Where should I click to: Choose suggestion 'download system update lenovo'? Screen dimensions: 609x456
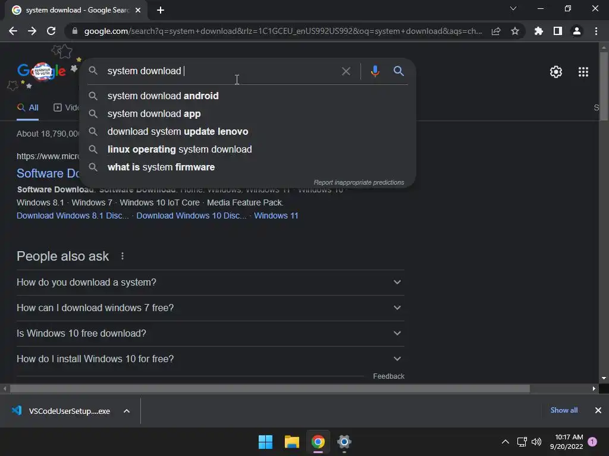(247, 131)
